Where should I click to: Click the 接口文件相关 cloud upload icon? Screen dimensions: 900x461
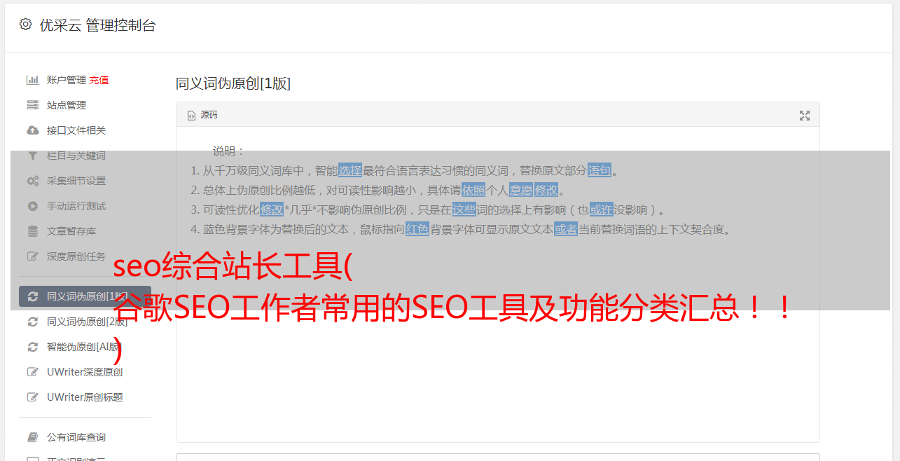point(32,130)
